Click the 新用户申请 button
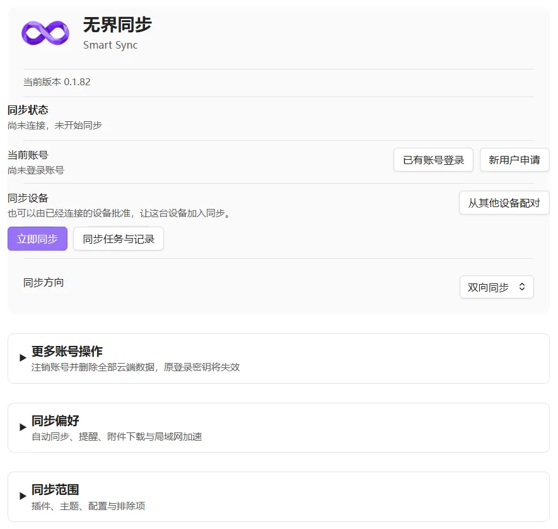This screenshot has width=558, height=529. [x=514, y=160]
